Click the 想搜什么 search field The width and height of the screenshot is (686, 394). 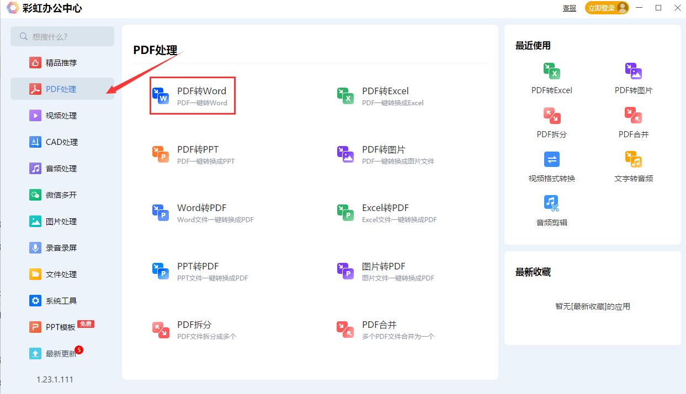(62, 36)
